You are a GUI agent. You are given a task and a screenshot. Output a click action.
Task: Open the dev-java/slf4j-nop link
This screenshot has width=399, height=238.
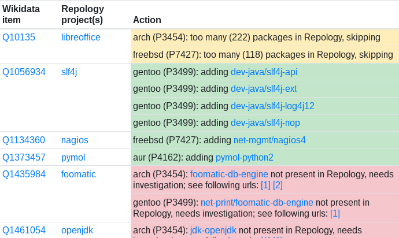tap(265, 123)
